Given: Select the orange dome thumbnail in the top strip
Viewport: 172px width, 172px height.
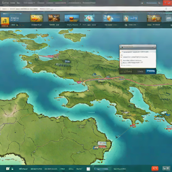Looking at the screenshot, I should 72,18.
